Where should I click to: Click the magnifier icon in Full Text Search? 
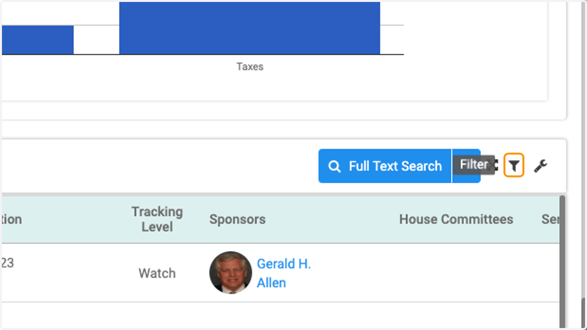pyautogui.click(x=335, y=166)
